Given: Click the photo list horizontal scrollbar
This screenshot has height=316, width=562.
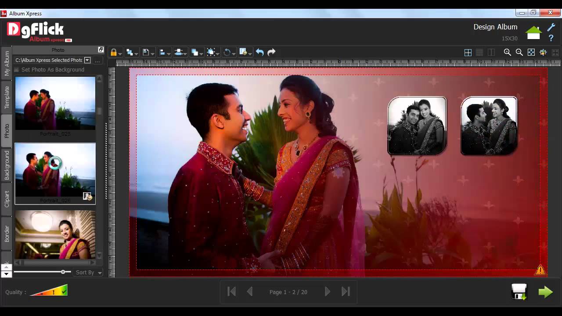Looking at the screenshot, I should pyautogui.click(x=55, y=262).
